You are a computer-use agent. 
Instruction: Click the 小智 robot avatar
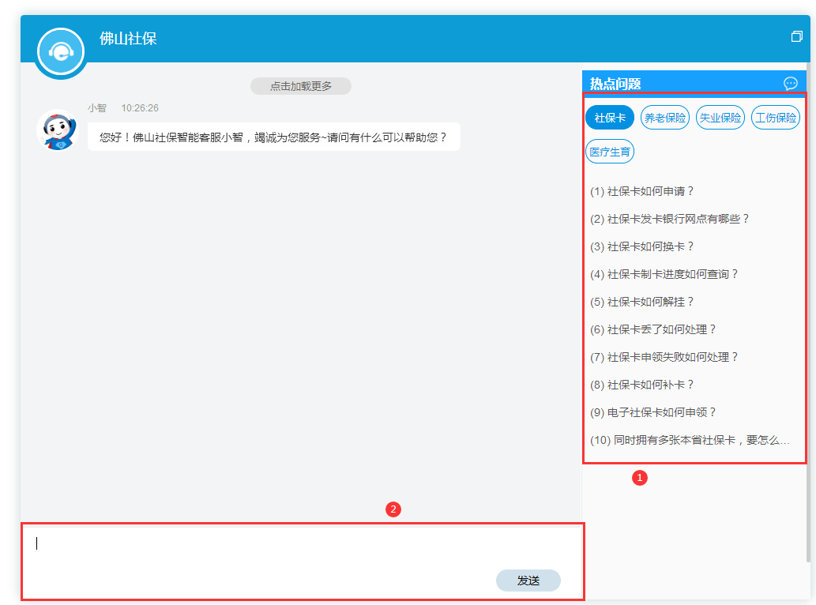56,130
